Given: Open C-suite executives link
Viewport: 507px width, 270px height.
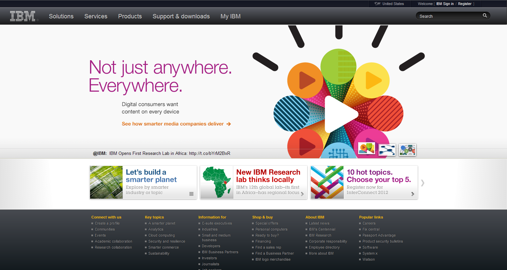Looking at the screenshot, I should pos(217,223).
